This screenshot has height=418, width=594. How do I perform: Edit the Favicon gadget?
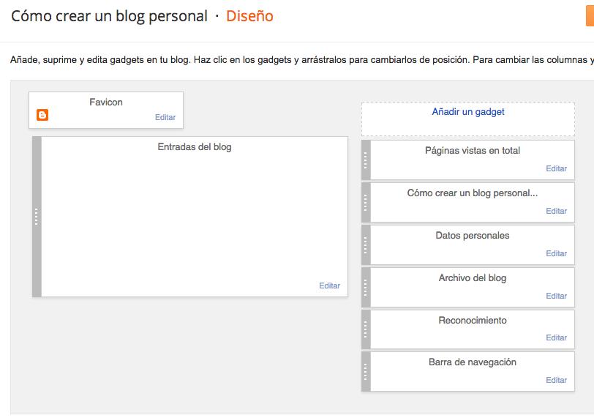coord(165,117)
